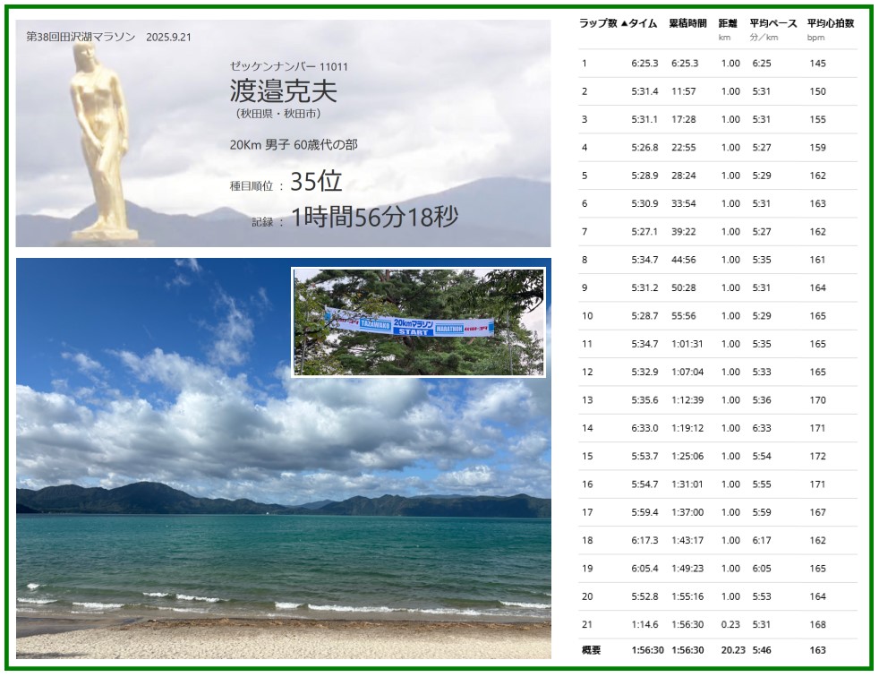
Task: Select lap 1 row with time 6:25.3
Action: (716, 64)
